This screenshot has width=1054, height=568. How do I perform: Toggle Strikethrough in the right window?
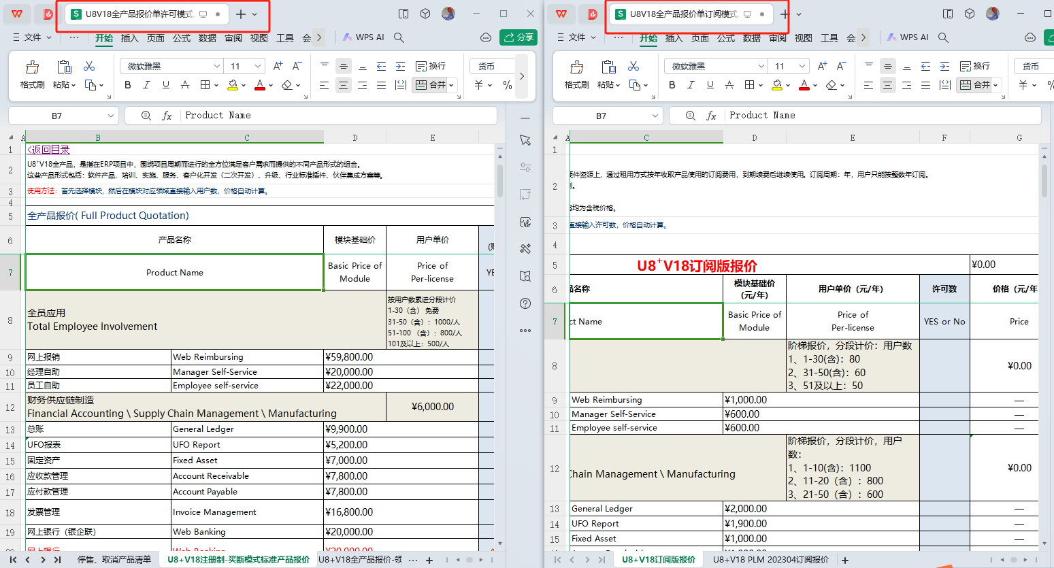729,85
